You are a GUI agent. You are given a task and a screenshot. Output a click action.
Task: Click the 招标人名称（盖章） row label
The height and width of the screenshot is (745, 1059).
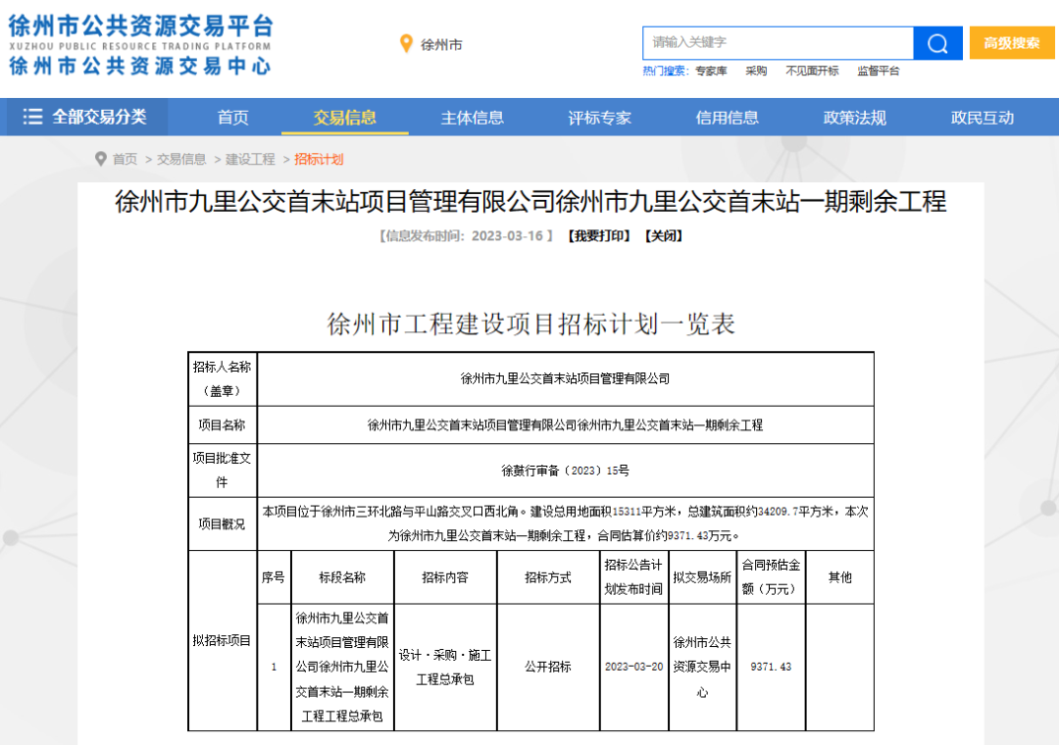(x=223, y=379)
